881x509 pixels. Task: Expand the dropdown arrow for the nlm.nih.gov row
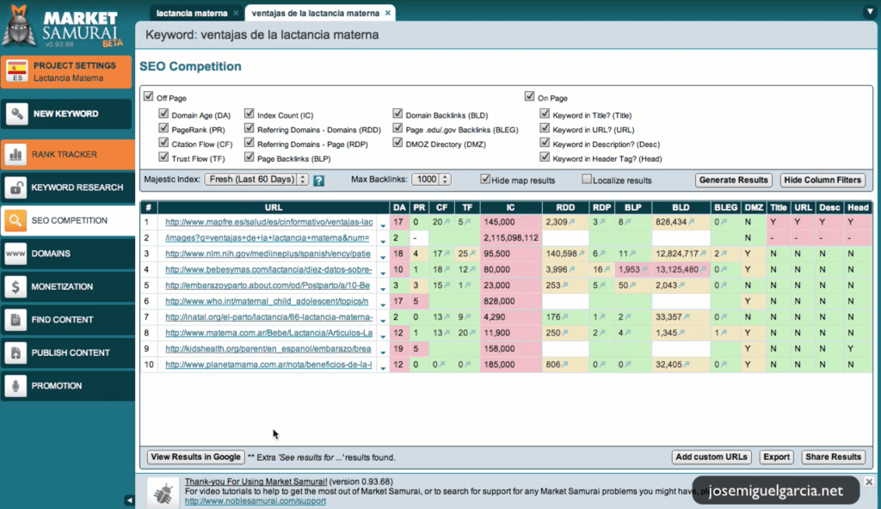click(x=383, y=256)
